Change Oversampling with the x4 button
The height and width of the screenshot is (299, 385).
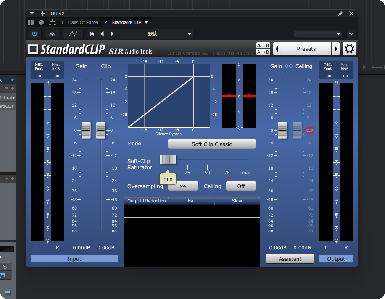(x=183, y=186)
